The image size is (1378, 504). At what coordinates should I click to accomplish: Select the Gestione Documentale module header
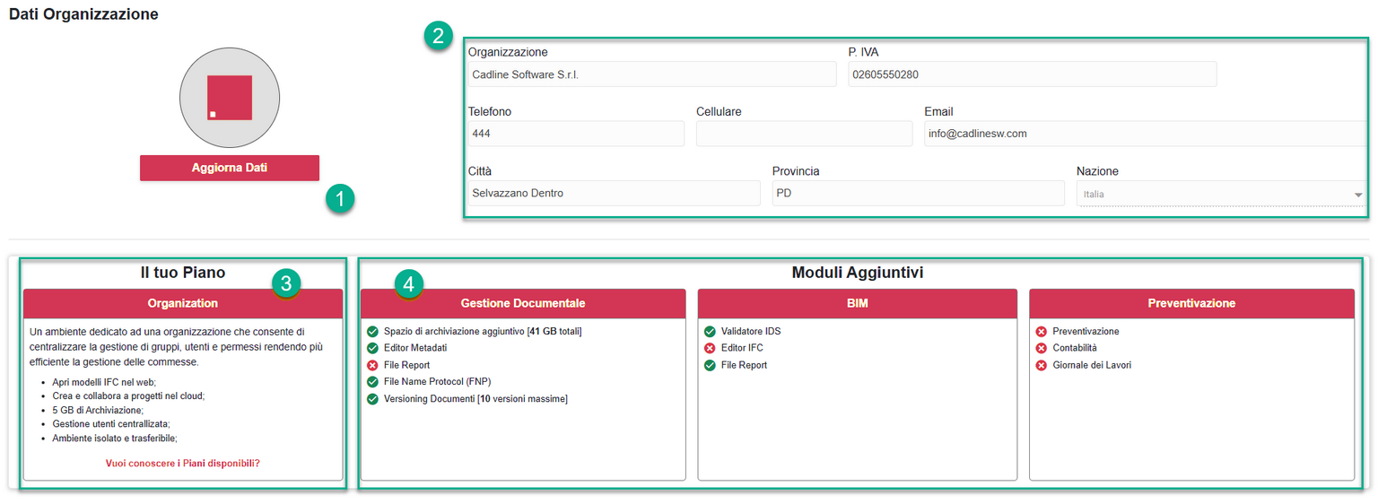pyautogui.click(x=523, y=303)
